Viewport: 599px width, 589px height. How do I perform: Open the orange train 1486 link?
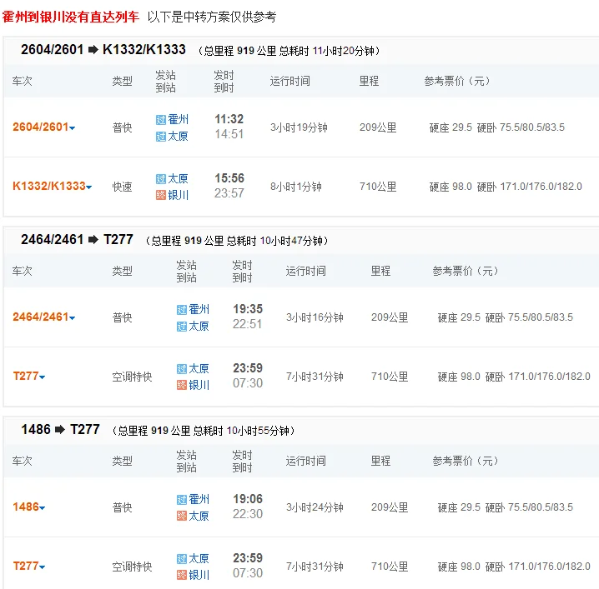[x=25, y=507]
